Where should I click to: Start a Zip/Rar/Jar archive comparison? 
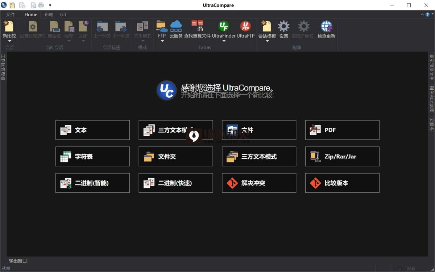342,156
